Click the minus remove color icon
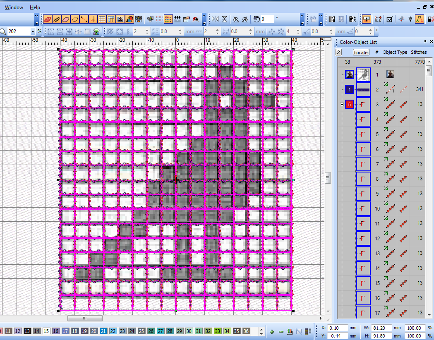This screenshot has height=340, width=434. [281, 331]
